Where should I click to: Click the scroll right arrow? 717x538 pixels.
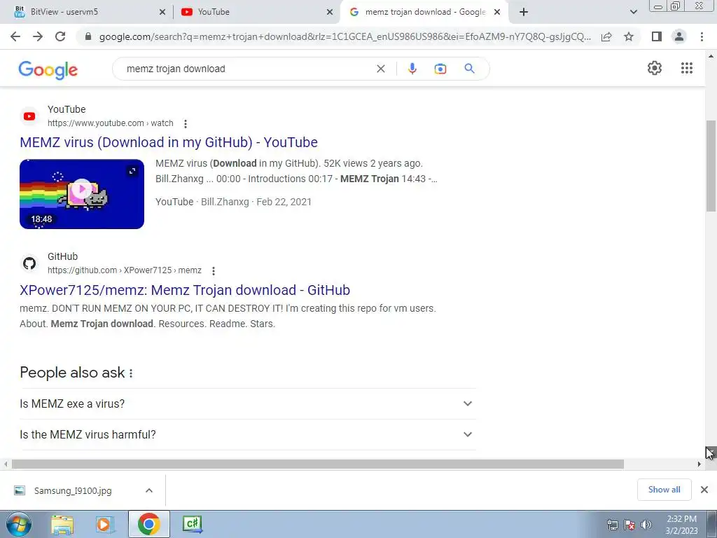pyautogui.click(x=699, y=464)
